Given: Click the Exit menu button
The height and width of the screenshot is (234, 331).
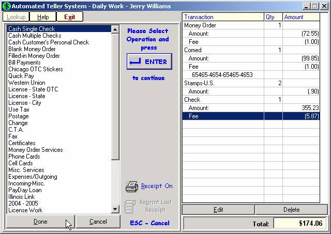Looking at the screenshot, I should coord(69,17).
